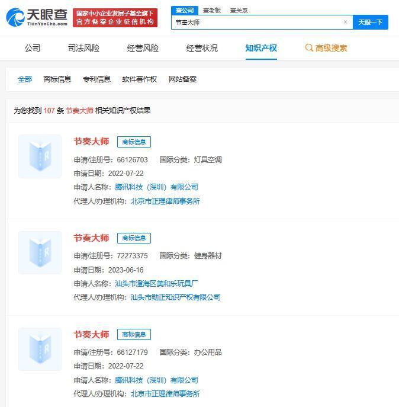
Task: Click the trademark thumbnail for registration 66127179
Action: (x=40, y=349)
